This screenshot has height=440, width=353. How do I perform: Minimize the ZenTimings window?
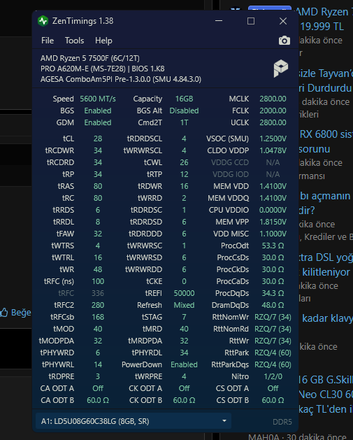pyautogui.click(x=219, y=21)
